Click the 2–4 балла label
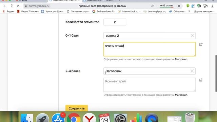Viewport: 217px width, 122px height. tap(73, 71)
